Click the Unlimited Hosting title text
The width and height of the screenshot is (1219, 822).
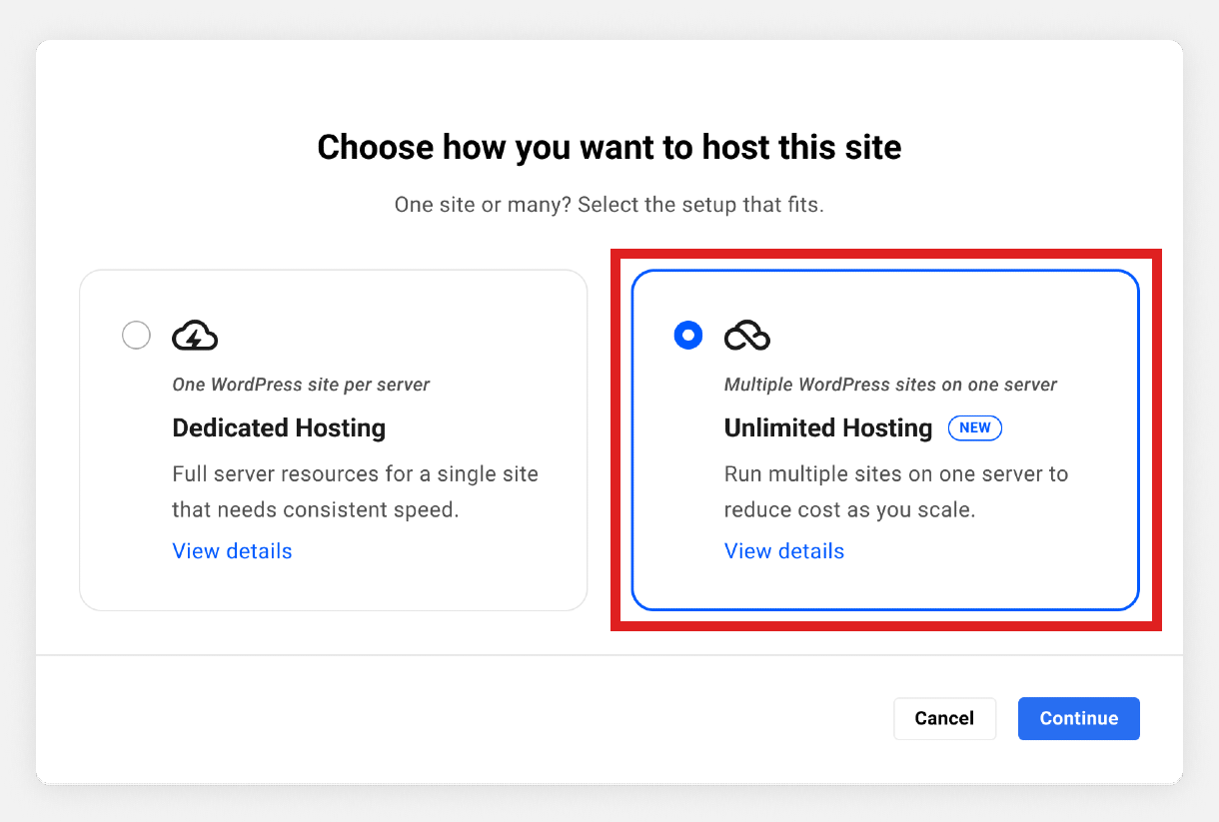click(828, 428)
